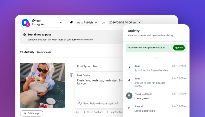Screen dimensions: 205x117
Task: Select Submitted for internal review entry text
Action: pyautogui.click(x=151, y=70)
